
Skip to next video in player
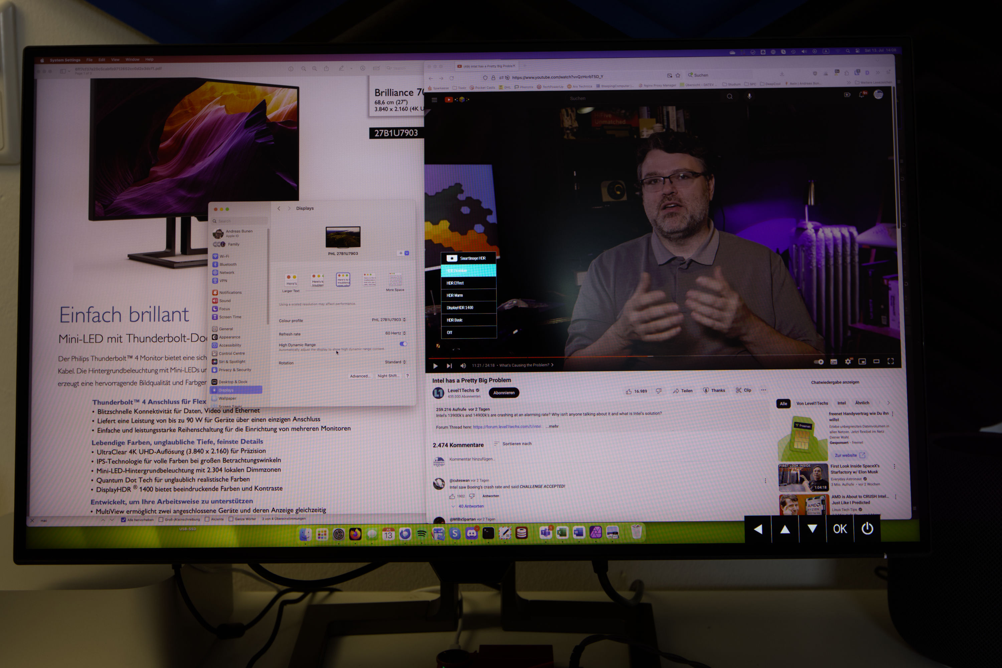point(449,365)
